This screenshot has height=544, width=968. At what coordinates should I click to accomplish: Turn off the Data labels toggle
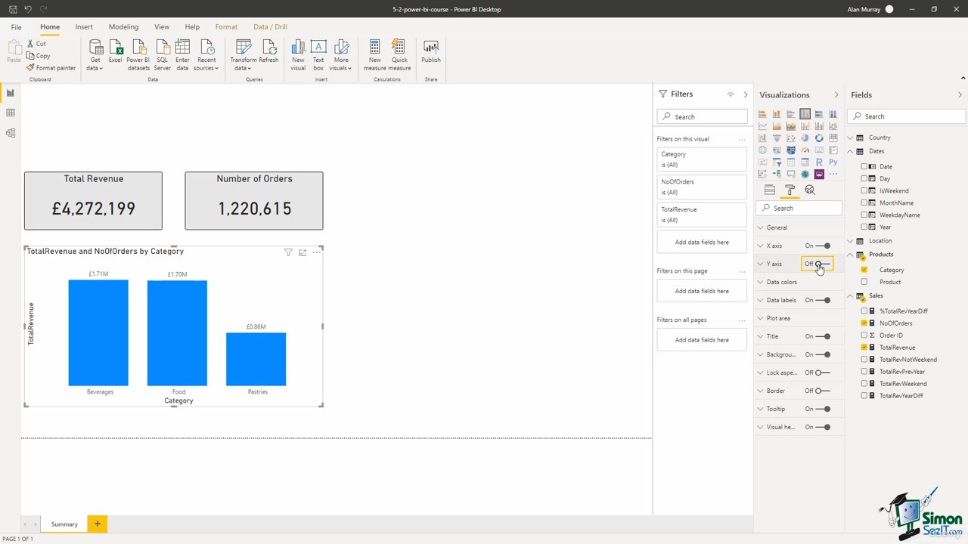tap(824, 300)
